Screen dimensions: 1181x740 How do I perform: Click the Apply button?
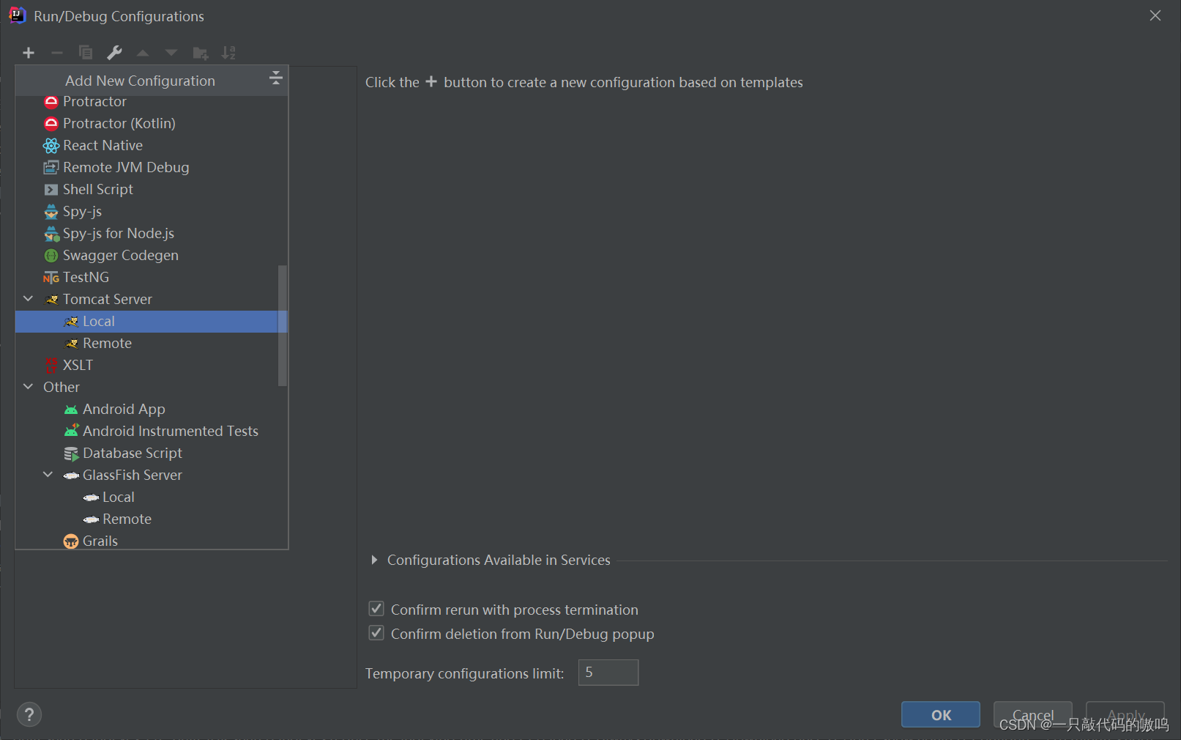point(1125,715)
